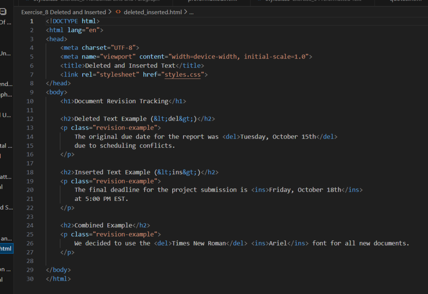
Task: Follow the styles.css link on line 7
Action: [183, 74]
